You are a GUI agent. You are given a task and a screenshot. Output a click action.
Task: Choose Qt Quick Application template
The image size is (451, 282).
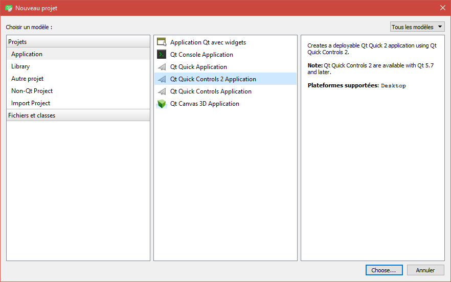[225, 67]
